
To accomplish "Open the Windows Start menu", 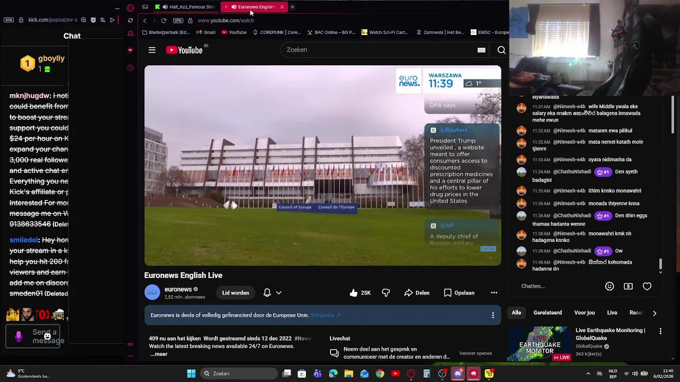I will [191, 374].
